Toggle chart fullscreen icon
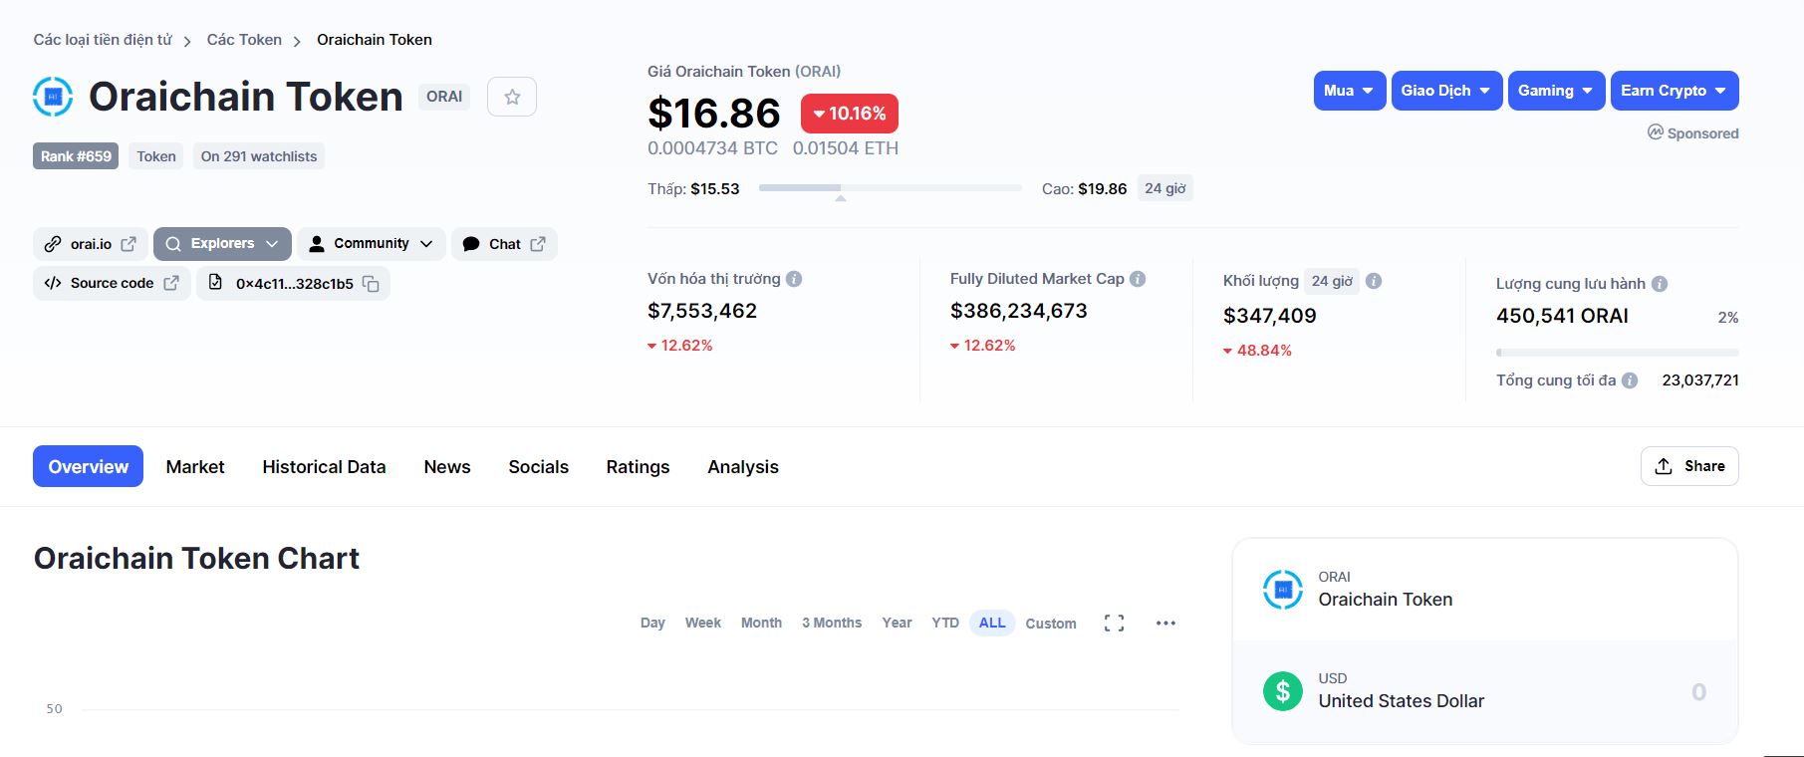The width and height of the screenshot is (1804, 757). pyautogui.click(x=1114, y=624)
